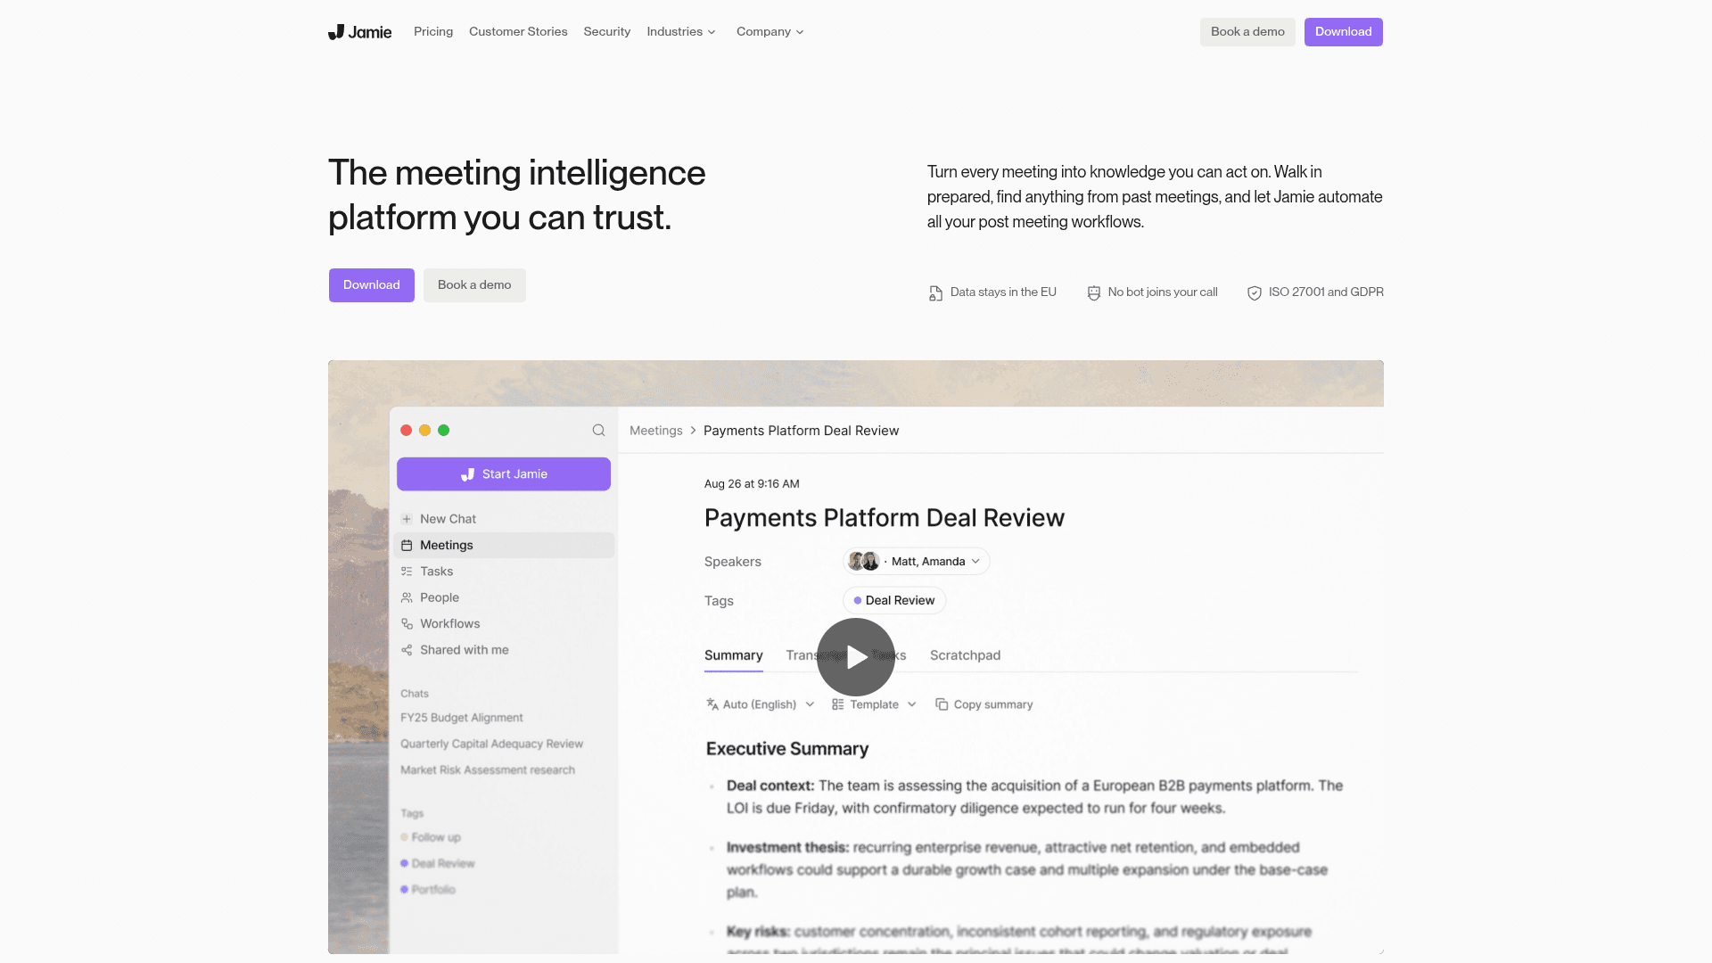Click the red window dot in app mockup
The height and width of the screenshot is (963, 1712).
point(407,431)
